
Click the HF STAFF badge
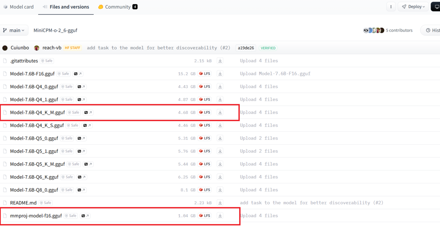point(72,48)
